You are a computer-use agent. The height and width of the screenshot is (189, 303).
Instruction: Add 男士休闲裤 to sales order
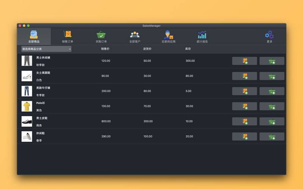tap(244, 61)
